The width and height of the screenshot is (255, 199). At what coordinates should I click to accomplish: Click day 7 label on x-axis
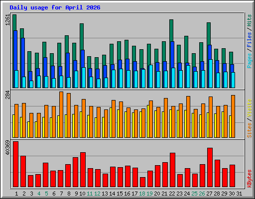61,194
